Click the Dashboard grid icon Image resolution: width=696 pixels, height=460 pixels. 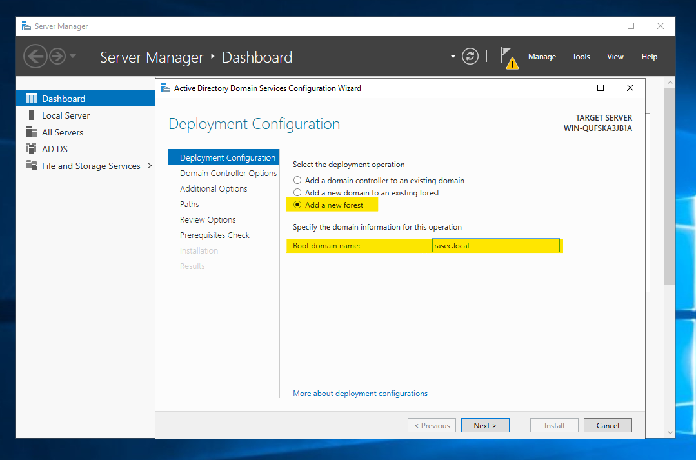(32, 98)
